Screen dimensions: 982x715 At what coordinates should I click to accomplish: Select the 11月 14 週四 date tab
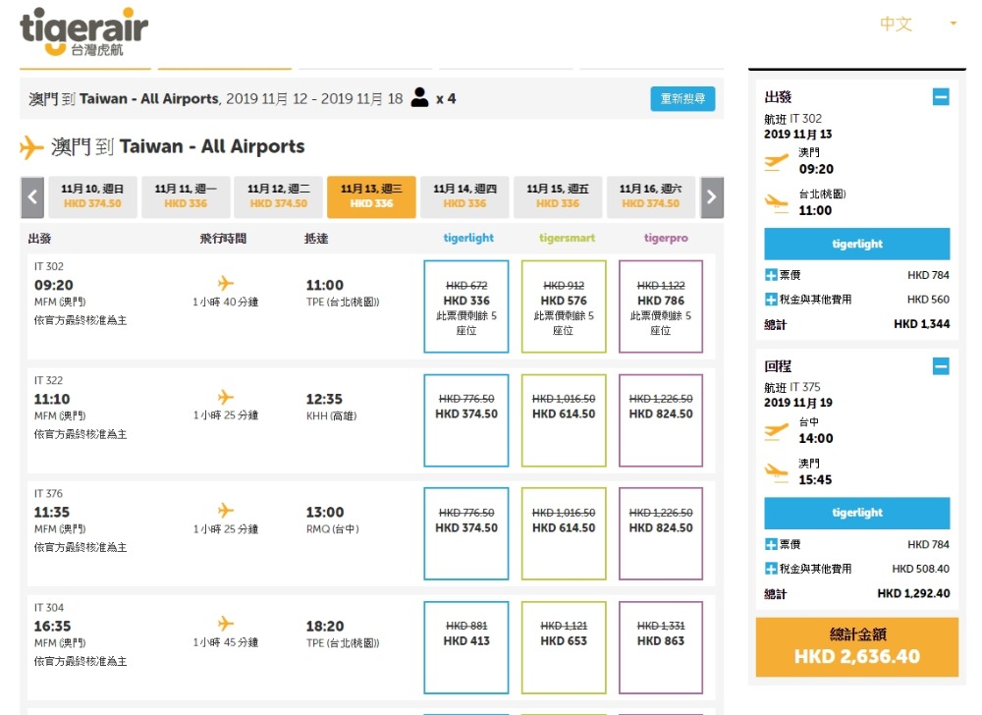464,196
